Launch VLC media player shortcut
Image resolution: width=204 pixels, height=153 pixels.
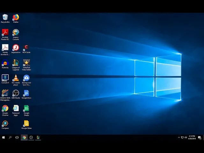[16, 80]
